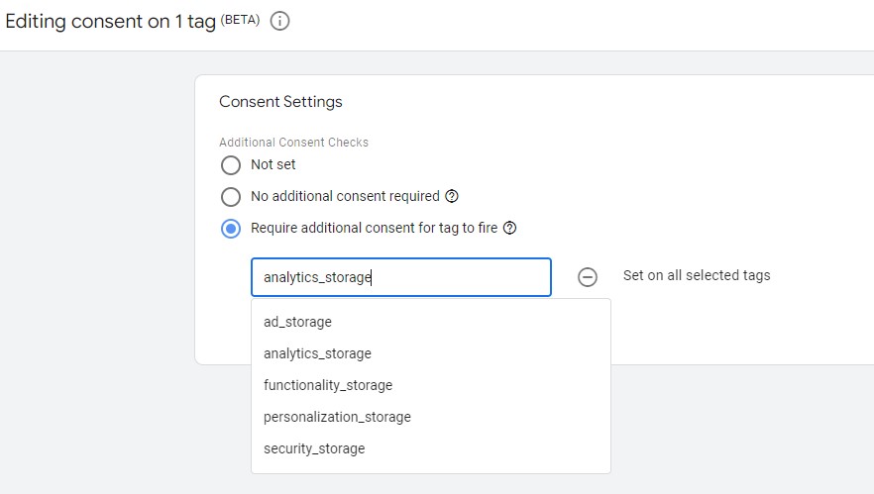874x494 pixels.
Task: Select the Not set radio button
Action: click(x=231, y=165)
